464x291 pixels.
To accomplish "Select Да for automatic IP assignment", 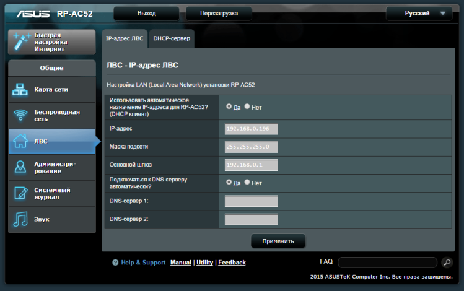I will pos(229,106).
